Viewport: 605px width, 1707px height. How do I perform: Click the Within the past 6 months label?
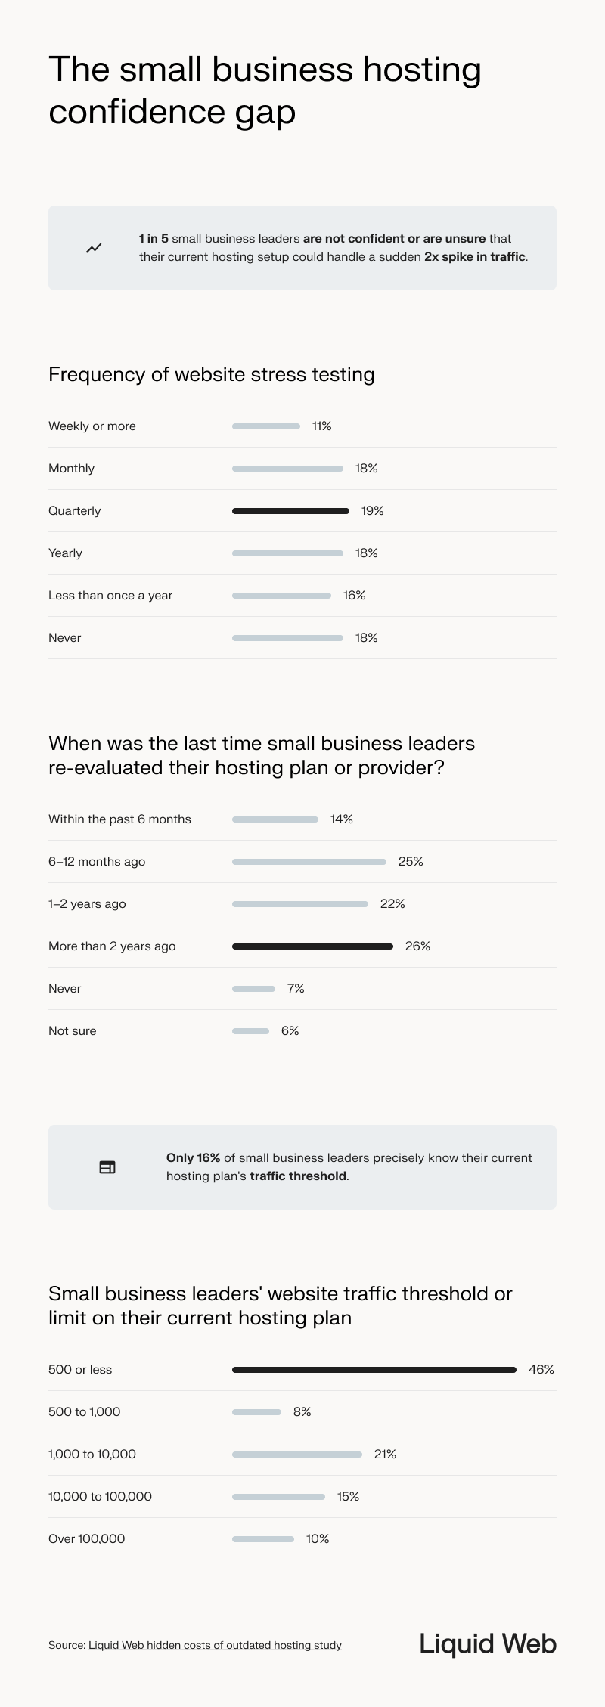119,819
